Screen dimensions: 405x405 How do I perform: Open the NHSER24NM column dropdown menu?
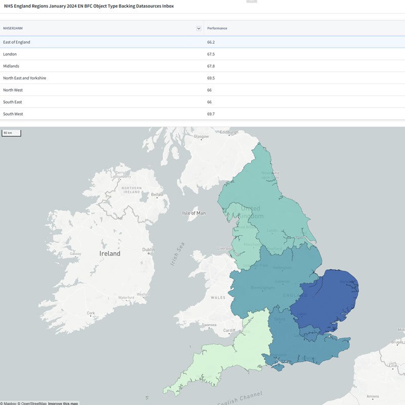tap(199, 28)
